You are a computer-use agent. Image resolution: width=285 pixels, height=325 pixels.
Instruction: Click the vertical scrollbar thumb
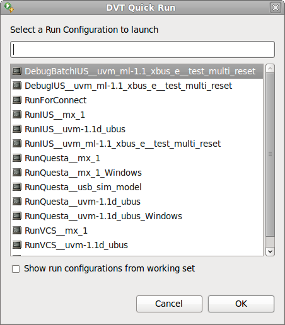pyautogui.click(x=270, y=155)
